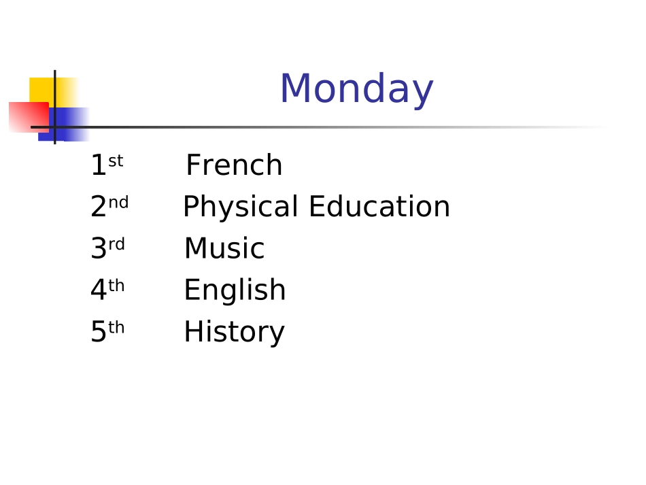Screen dimensions: 646x485
Task: Click the 4th period ordinal
Action: click(107, 289)
